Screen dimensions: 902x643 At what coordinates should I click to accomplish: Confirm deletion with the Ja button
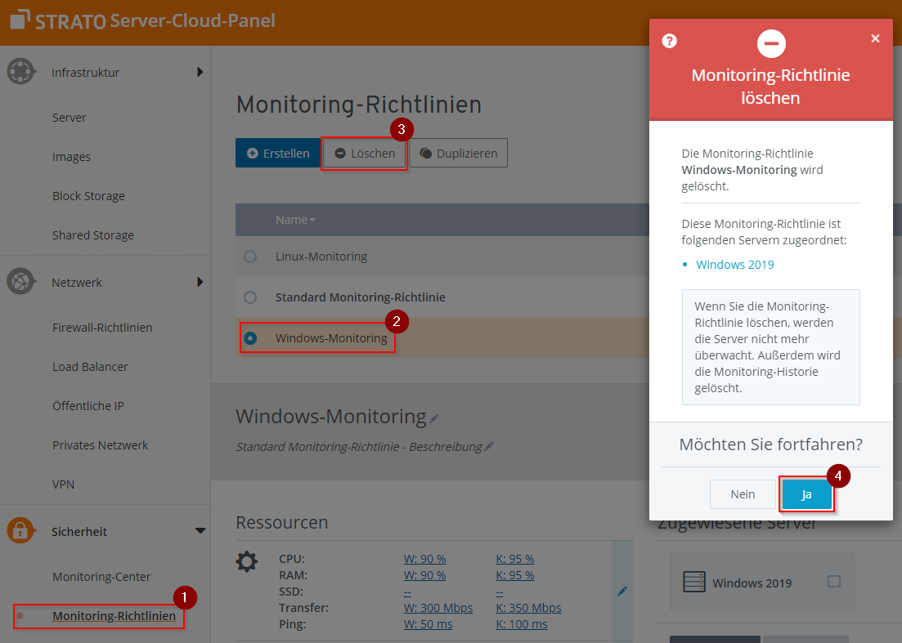click(806, 494)
